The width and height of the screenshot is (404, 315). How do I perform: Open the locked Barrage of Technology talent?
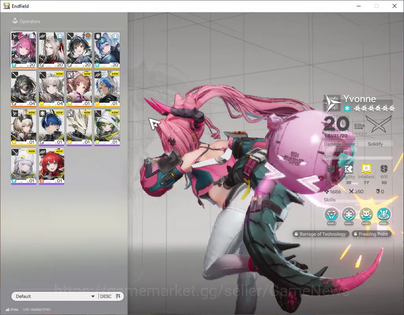point(321,234)
